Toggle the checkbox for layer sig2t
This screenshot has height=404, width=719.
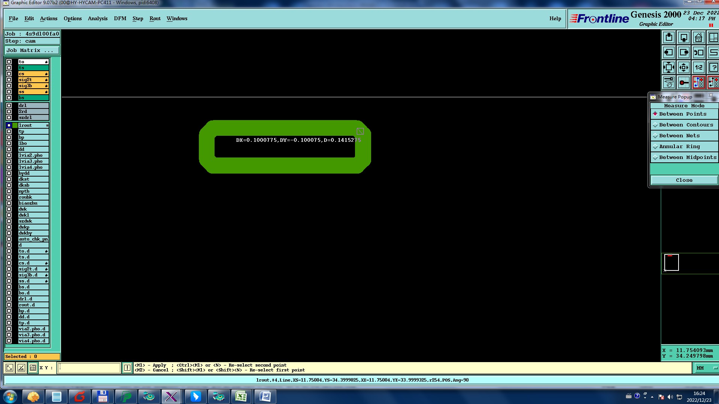[9, 80]
